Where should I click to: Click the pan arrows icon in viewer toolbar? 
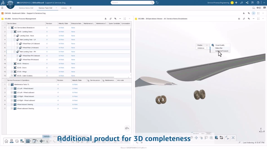click(196, 137)
